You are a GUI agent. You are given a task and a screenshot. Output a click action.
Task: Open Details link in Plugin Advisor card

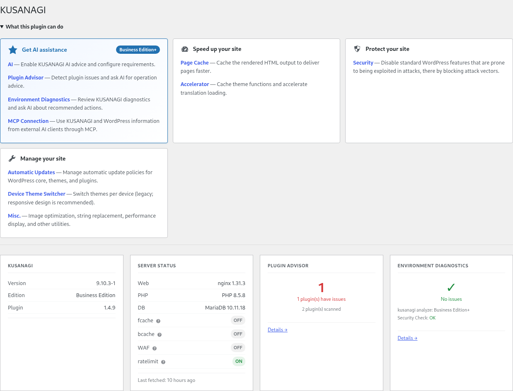click(x=278, y=330)
